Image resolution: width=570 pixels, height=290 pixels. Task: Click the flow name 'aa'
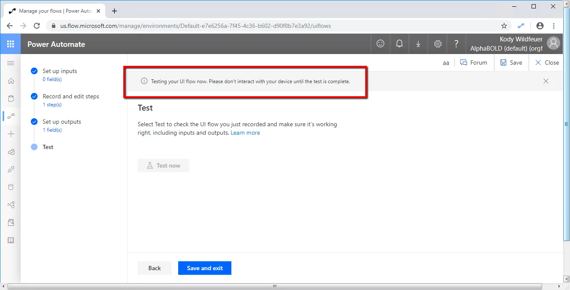[446, 63]
